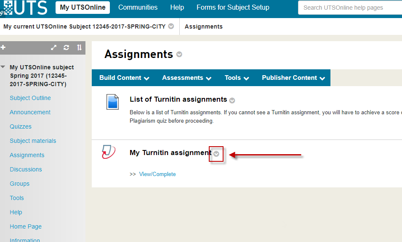The width and height of the screenshot is (402, 242).
Task: Open options chevron next to My Turnitin assignment
Action: 216,154
